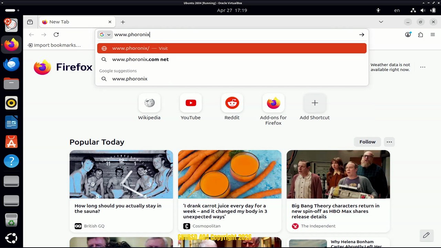Select the www.phoronix/ Visit suggestion
The height and width of the screenshot is (248, 441).
pyautogui.click(x=232, y=48)
